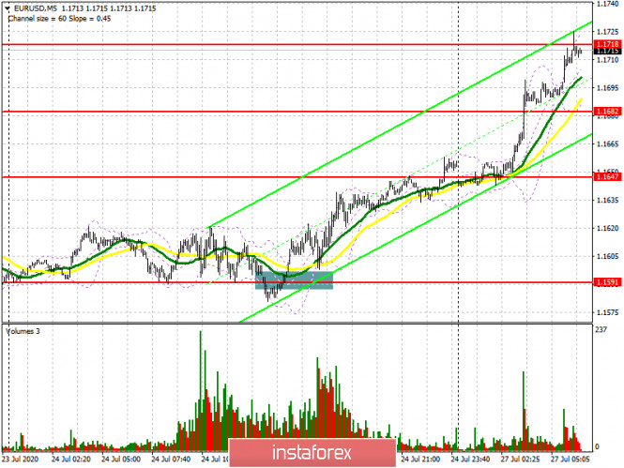Click the 237 volume scale maximum
Screen dimensions: 624x468
pos(601,329)
